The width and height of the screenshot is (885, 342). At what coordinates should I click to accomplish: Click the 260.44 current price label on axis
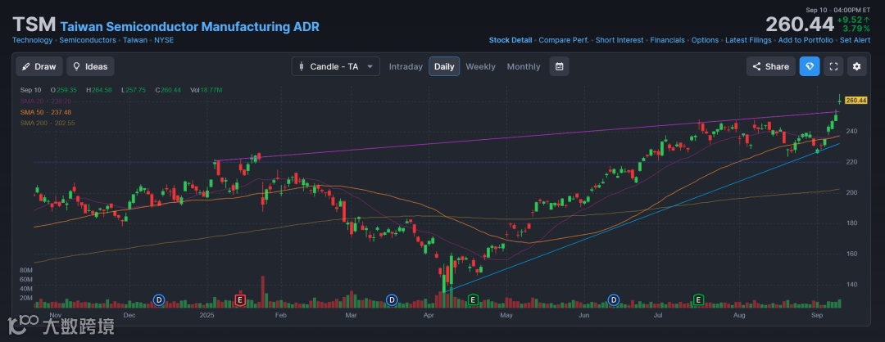tap(855, 100)
